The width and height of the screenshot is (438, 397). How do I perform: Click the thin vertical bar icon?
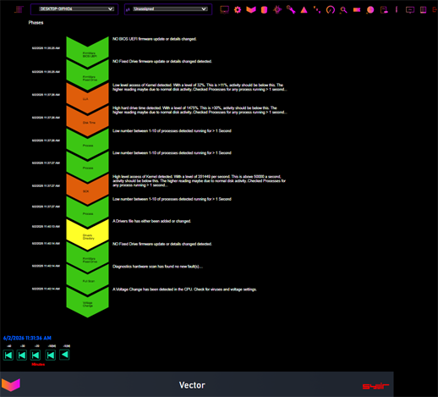(x=397, y=9)
